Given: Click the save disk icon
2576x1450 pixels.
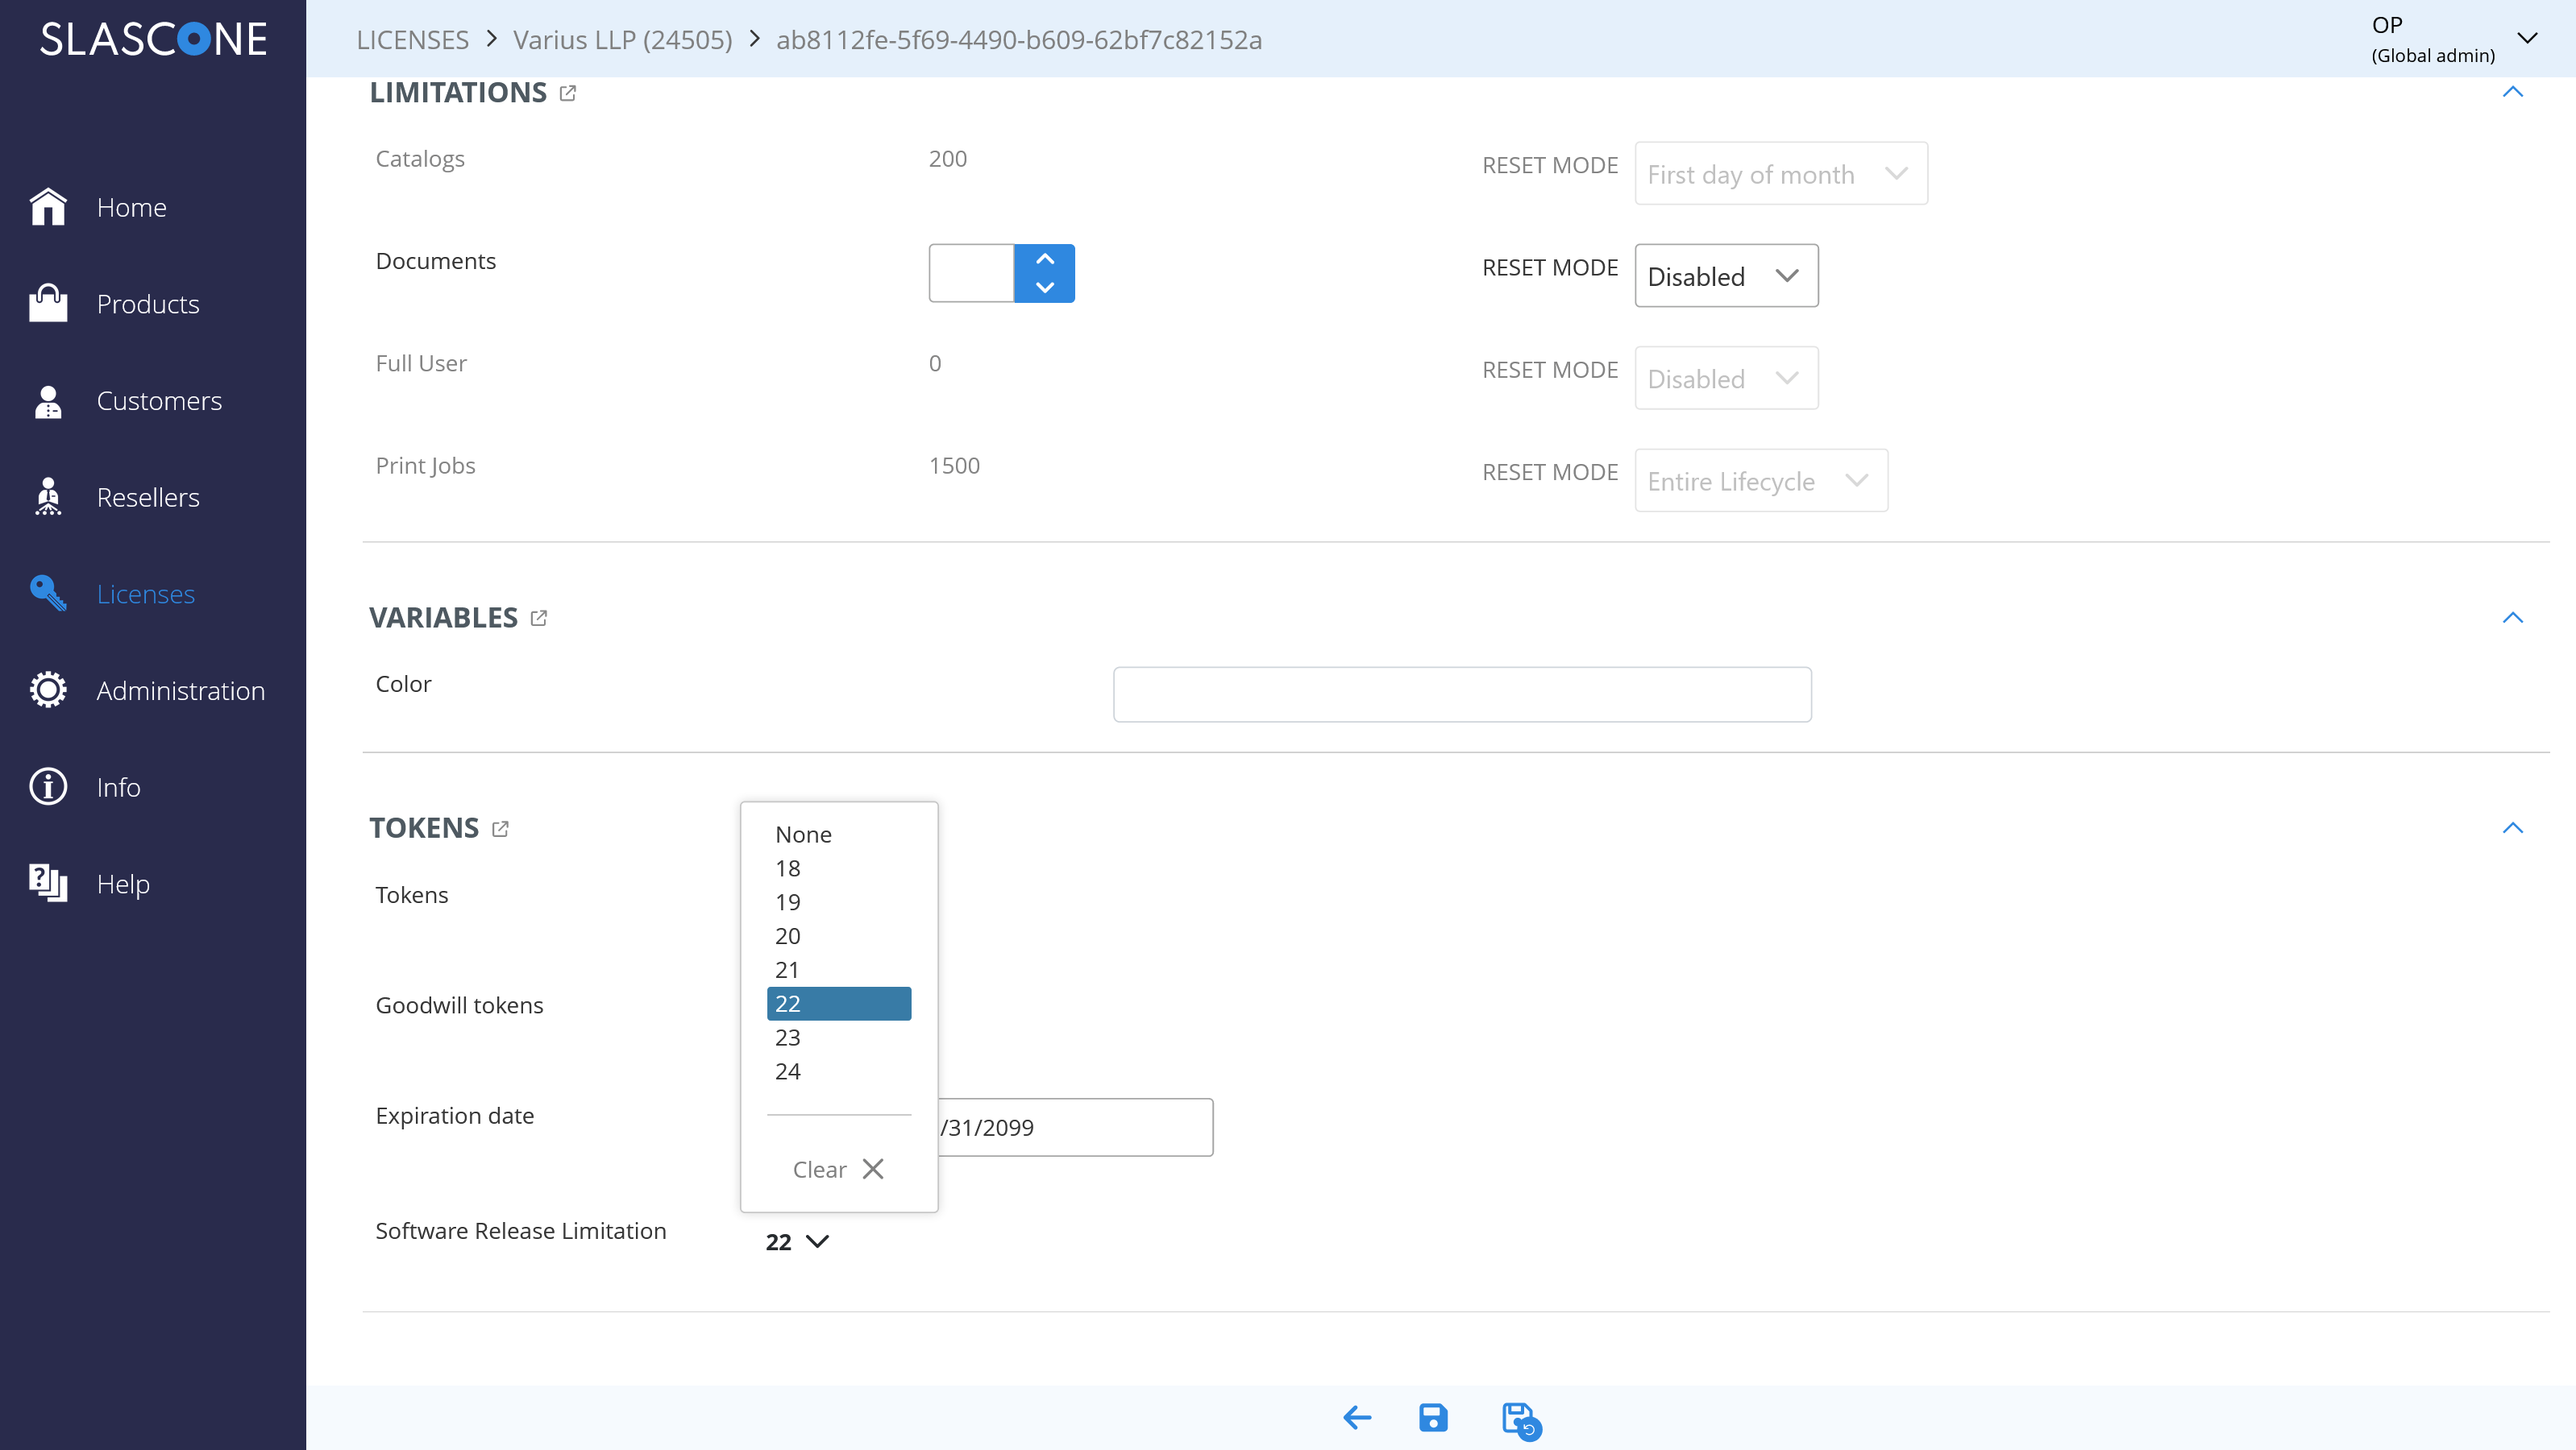Looking at the screenshot, I should tap(1433, 1417).
